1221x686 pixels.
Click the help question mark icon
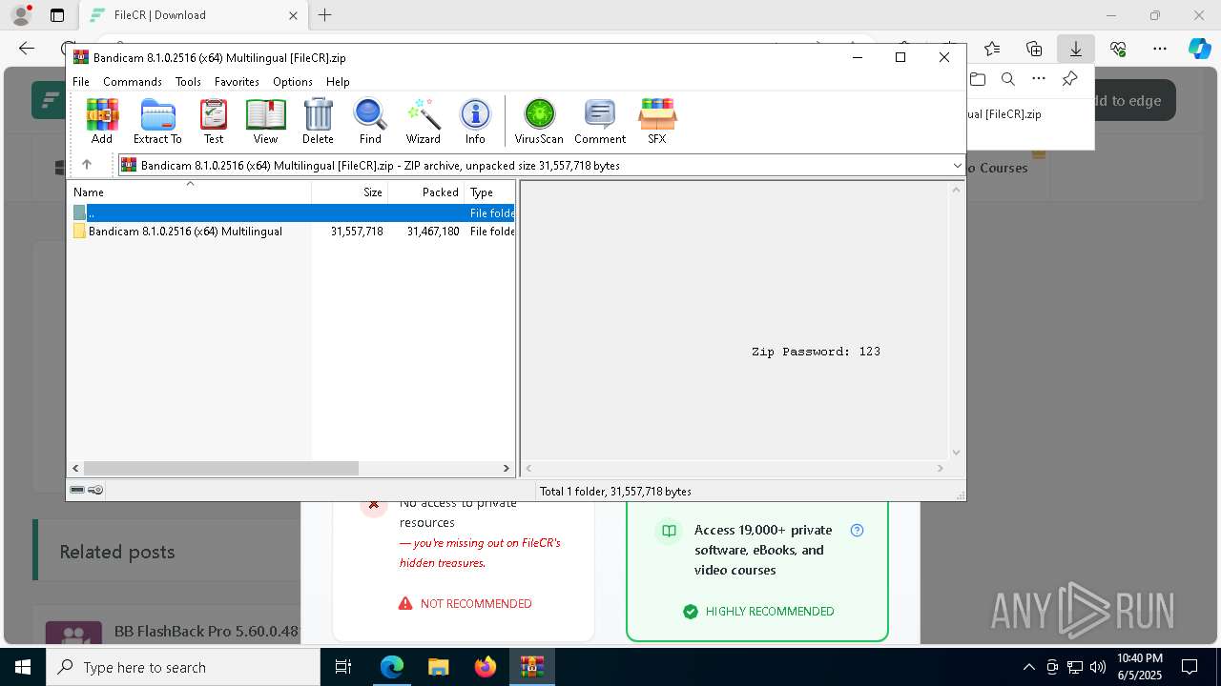point(857,530)
